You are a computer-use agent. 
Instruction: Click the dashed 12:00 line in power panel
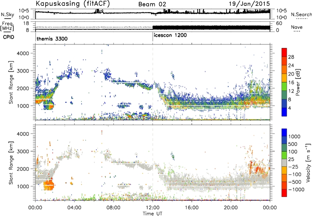pyautogui.click(x=152, y=82)
